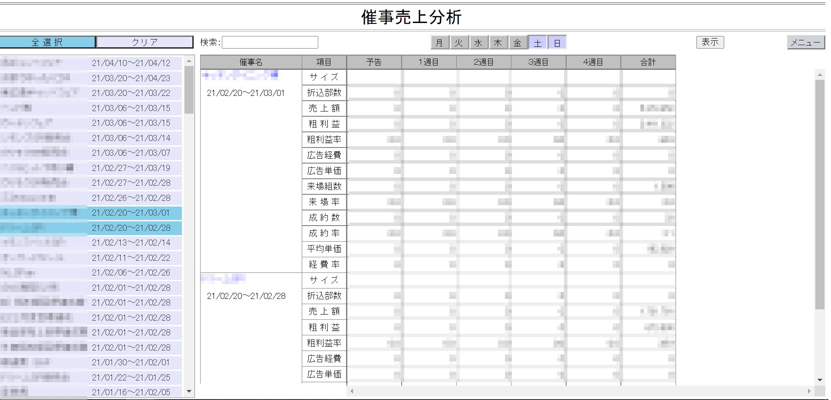Toggle the 月 weekday button

(439, 43)
